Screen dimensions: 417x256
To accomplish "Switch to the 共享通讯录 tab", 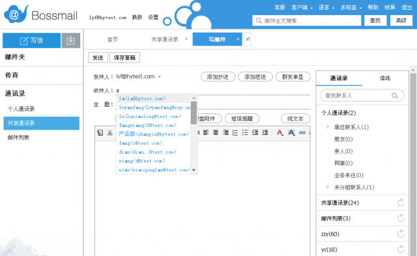I will tap(165, 39).
